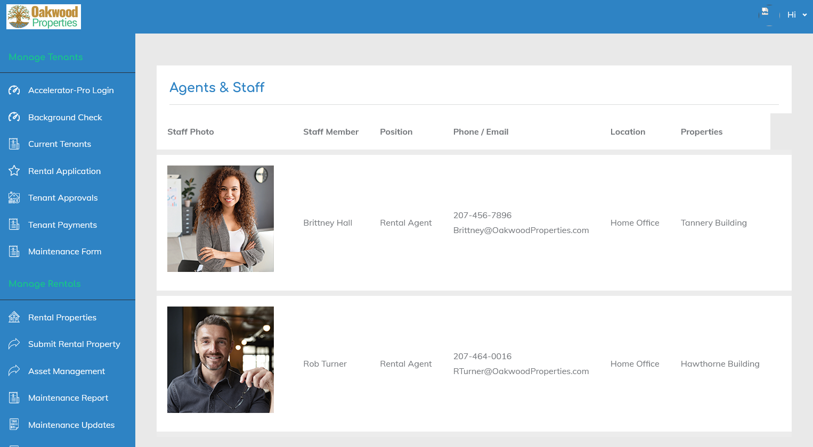Click Brittney Hall's Rental Agent position
The image size is (813, 447).
click(406, 222)
